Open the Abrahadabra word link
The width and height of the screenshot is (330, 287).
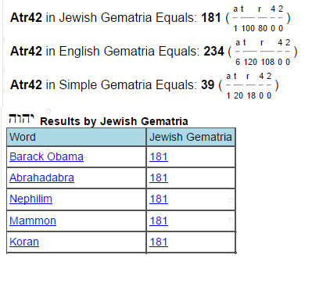(x=41, y=178)
